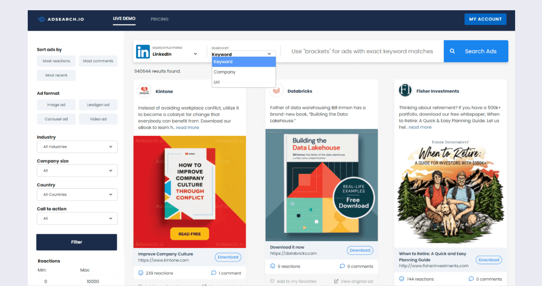Select Company in Search By list
This screenshot has width=542, height=286.
coord(244,72)
